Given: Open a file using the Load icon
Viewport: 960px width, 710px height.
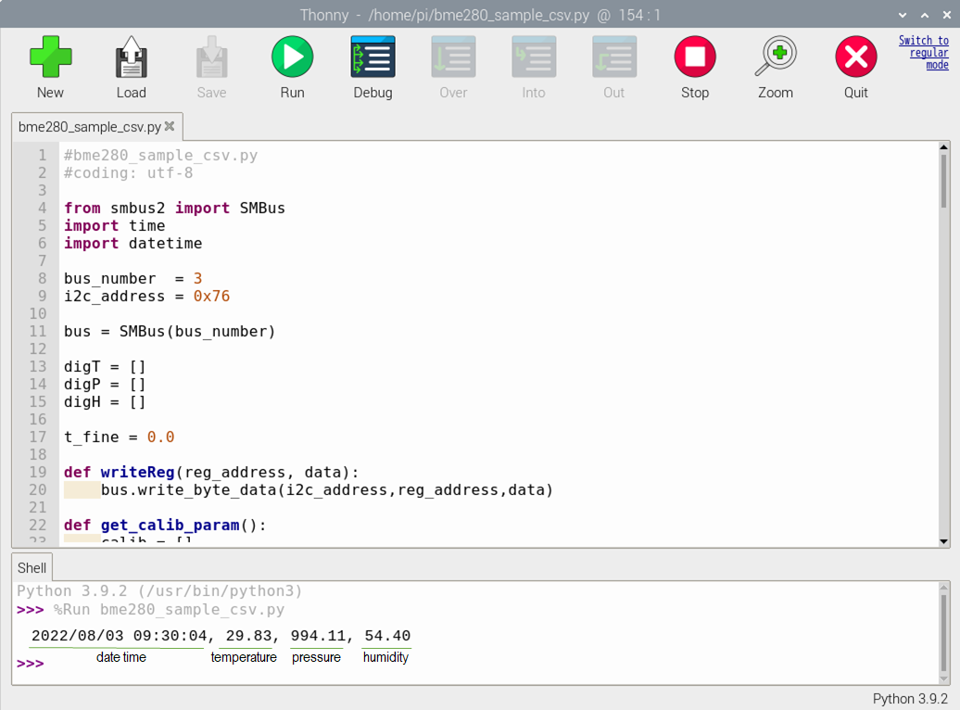Looking at the screenshot, I should click(x=131, y=57).
